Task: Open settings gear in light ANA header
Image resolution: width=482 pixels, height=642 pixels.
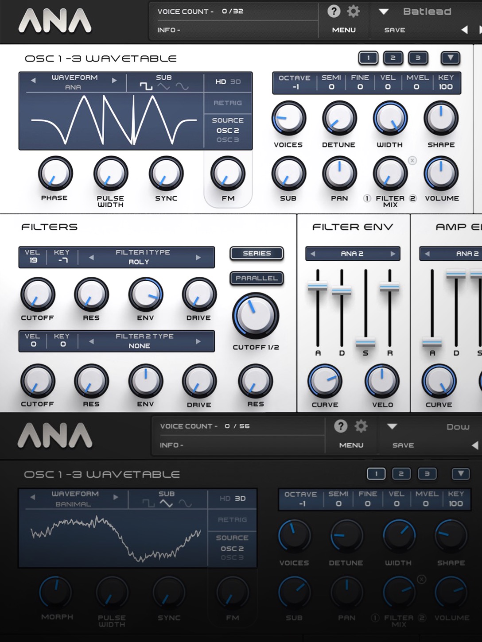Action: [x=353, y=11]
